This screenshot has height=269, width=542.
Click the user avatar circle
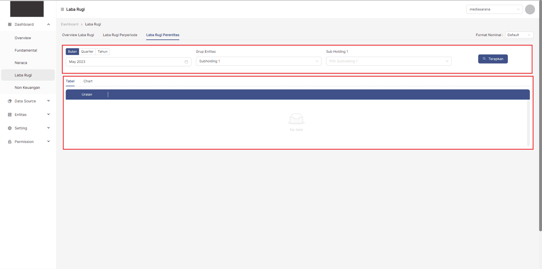tap(530, 9)
